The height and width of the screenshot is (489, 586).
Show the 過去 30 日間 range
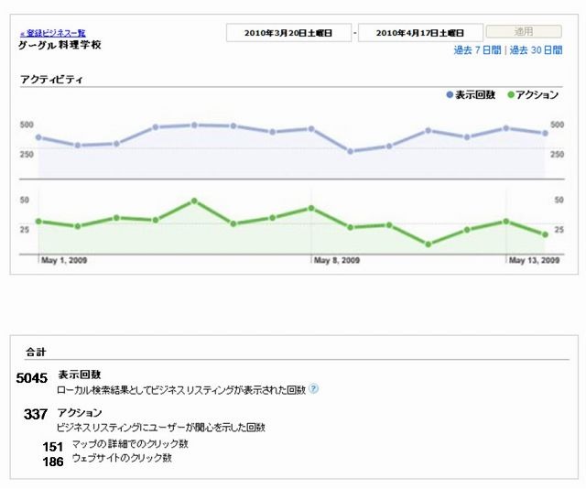(x=536, y=51)
